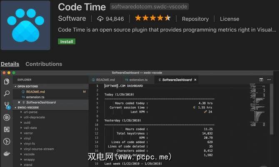Open the Debug view icon
Viewport: 279px width, 167px height.
click(7, 118)
